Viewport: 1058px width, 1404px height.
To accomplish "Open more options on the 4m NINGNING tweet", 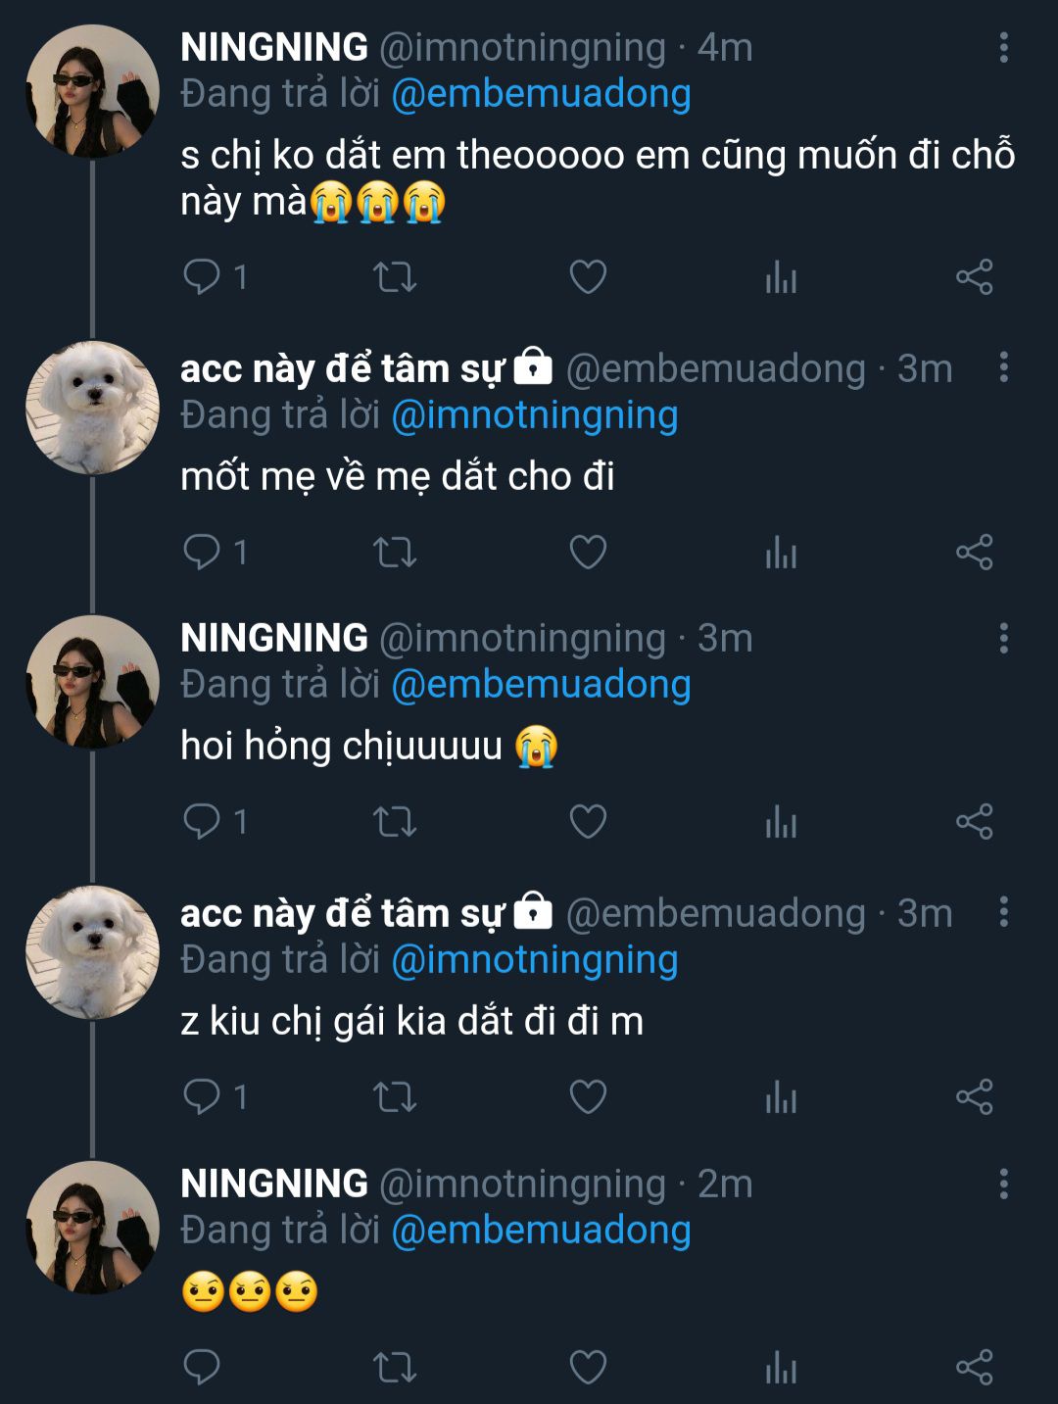I will (x=1003, y=47).
